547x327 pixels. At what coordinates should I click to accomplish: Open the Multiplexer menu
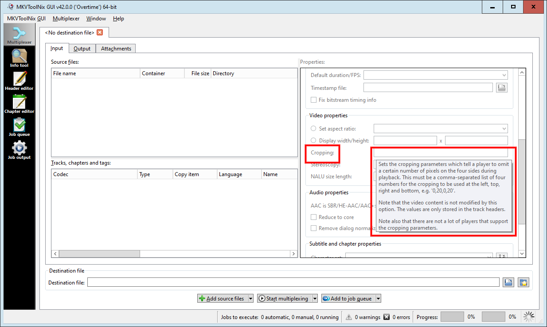point(66,19)
